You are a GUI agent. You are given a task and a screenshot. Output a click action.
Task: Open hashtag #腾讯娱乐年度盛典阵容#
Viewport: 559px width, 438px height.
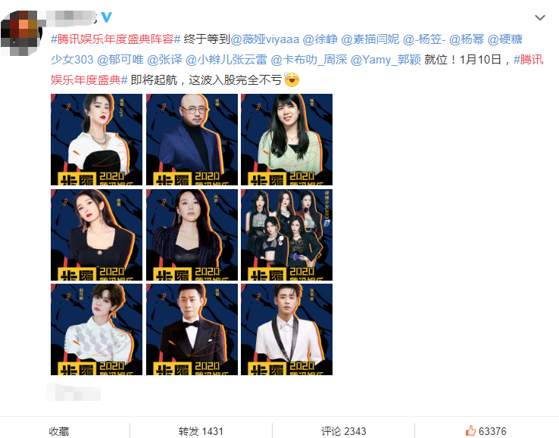point(116,39)
